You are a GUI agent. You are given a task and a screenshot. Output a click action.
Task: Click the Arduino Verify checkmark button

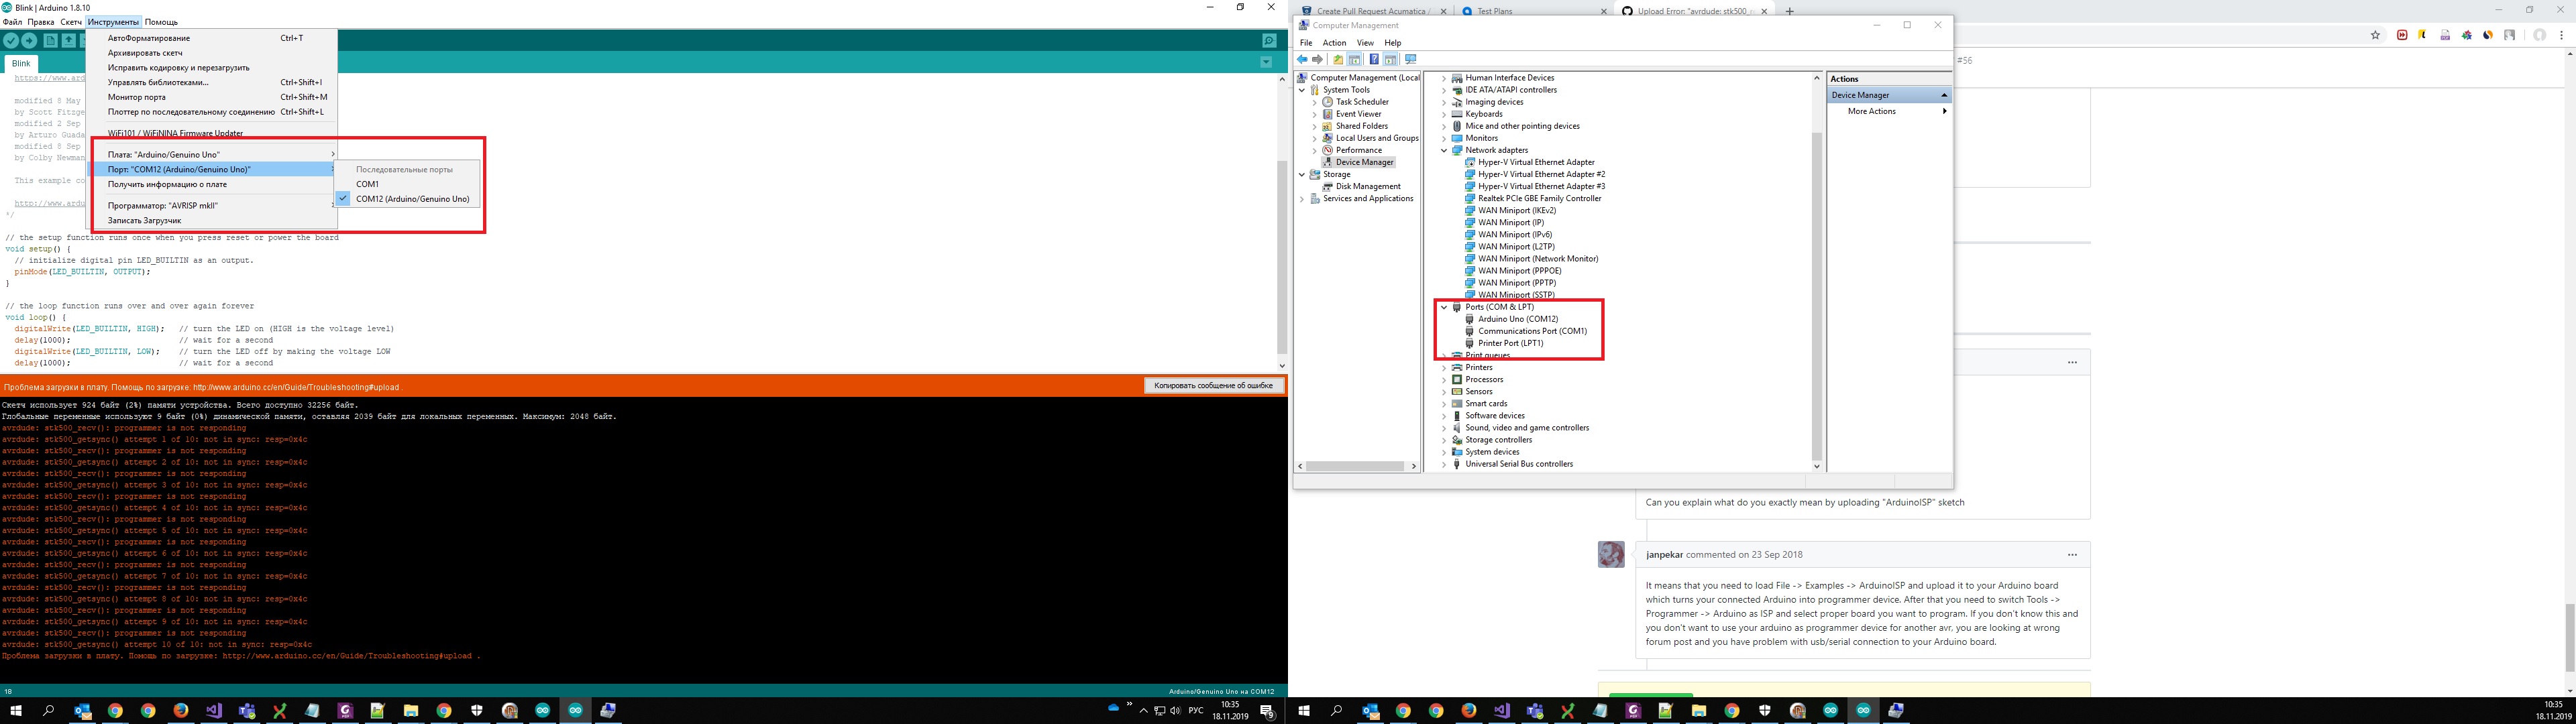click(x=11, y=41)
